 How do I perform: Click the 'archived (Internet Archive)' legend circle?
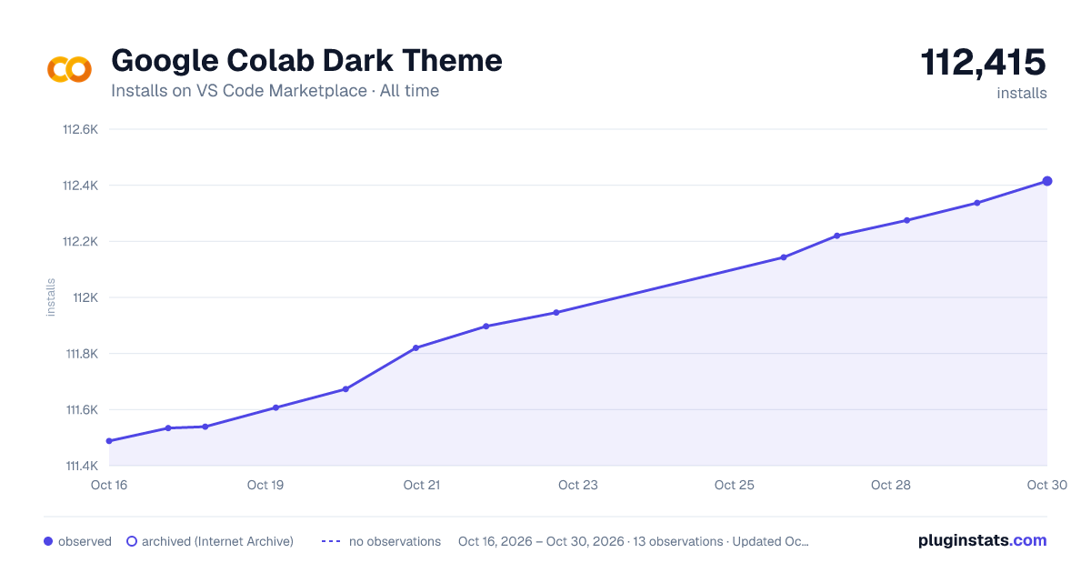[132, 541]
